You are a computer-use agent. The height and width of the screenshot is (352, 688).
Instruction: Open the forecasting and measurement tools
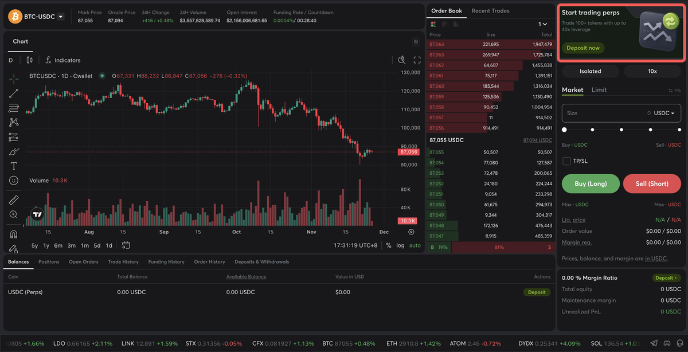click(x=14, y=137)
